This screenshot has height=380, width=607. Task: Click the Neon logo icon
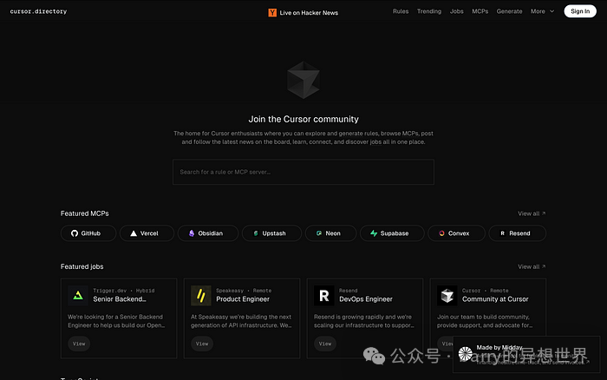(x=319, y=233)
